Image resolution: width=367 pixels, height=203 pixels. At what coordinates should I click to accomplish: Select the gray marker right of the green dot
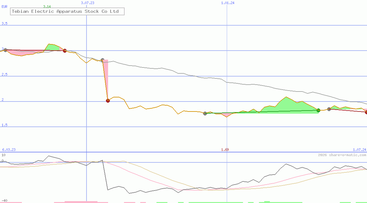pos(329,109)
